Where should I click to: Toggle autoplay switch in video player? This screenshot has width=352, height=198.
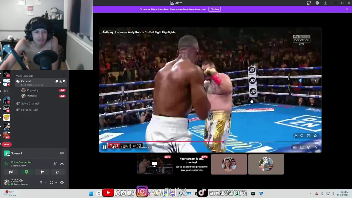tap(295, 147)
